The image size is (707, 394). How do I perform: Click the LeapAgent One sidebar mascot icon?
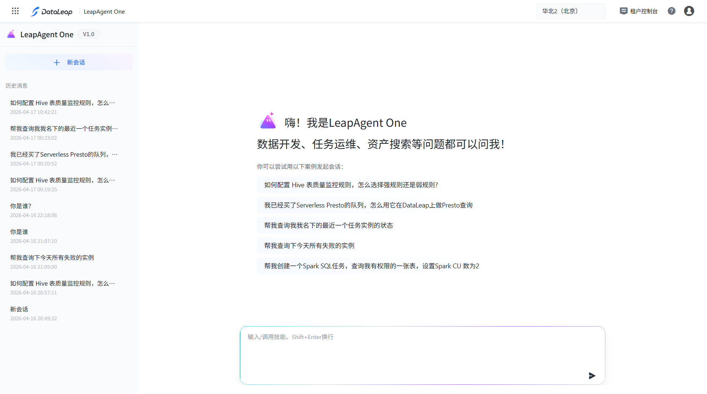pyautogui.click(x=11, y=34)
